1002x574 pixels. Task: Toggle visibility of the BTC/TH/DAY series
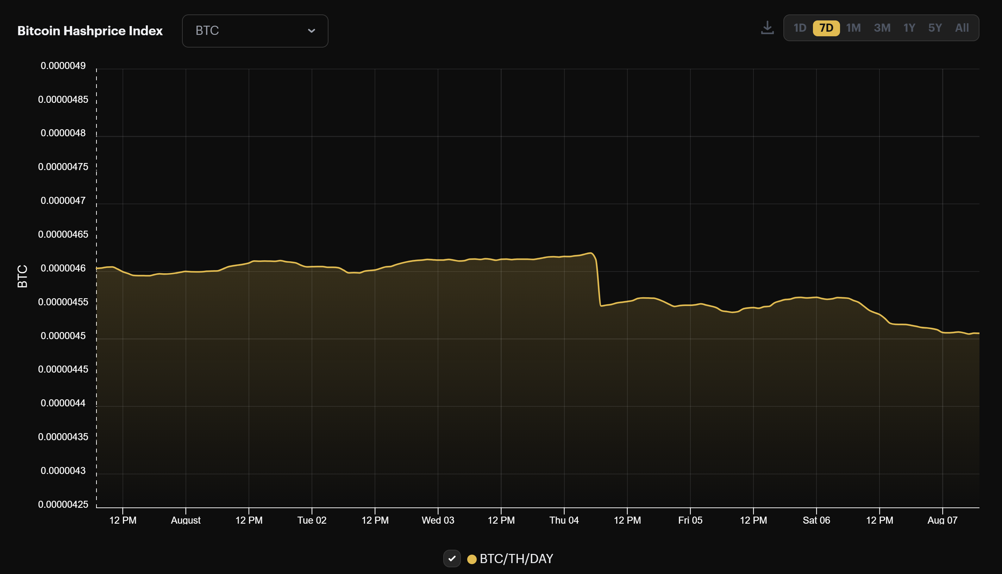pos(452,558)
